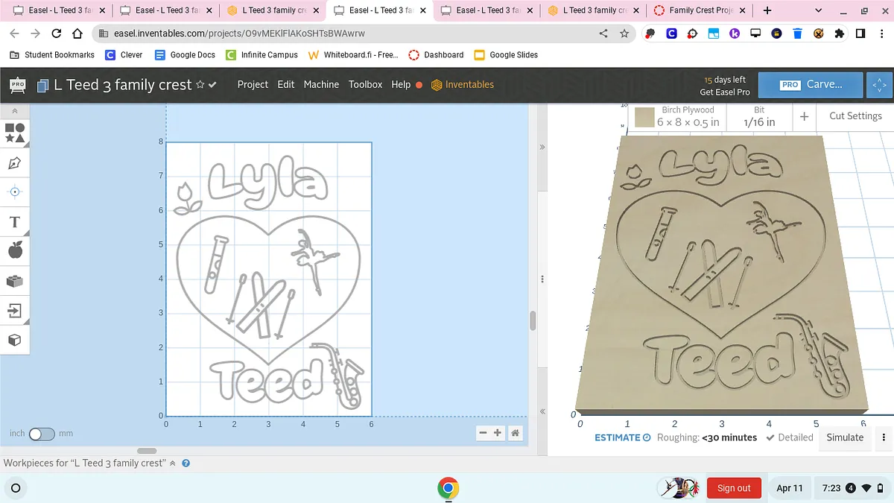Zoom in with the plus button on canvas
This screenshot has width=894, height=503.
[x=498, y=433]
